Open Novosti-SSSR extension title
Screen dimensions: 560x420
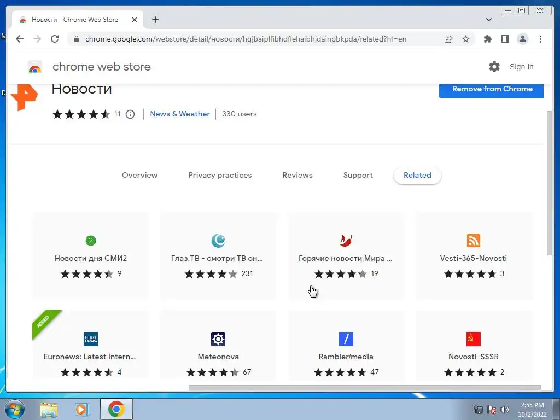[473, 357]
